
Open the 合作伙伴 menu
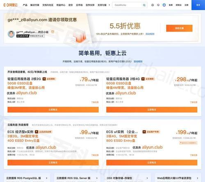tap(90, 5)
